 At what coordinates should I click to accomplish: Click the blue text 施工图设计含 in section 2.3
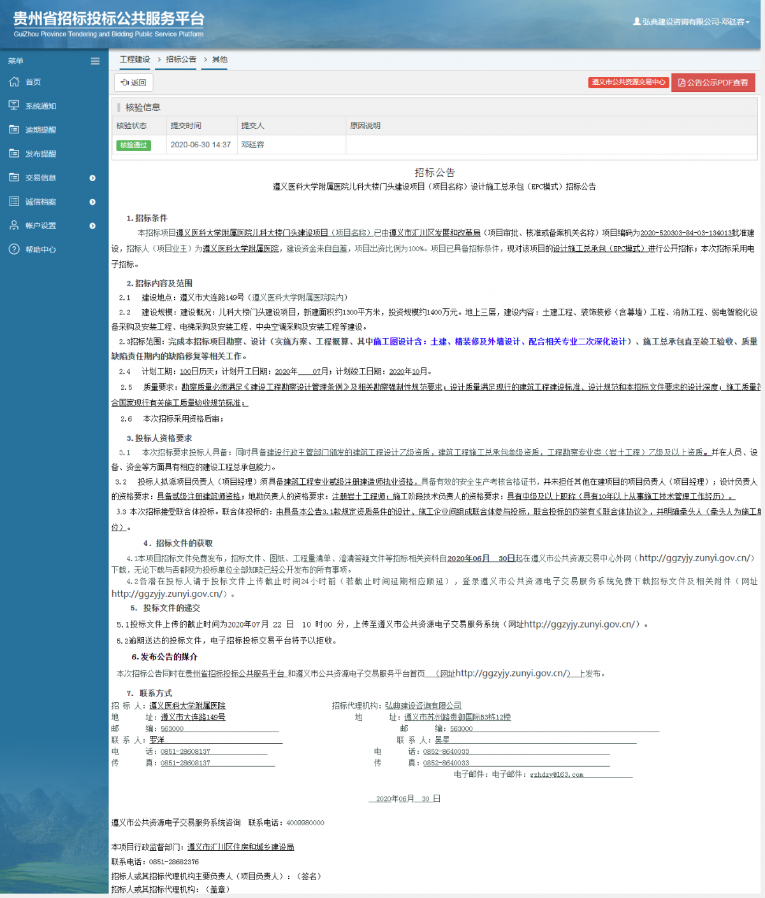(398, 342)
